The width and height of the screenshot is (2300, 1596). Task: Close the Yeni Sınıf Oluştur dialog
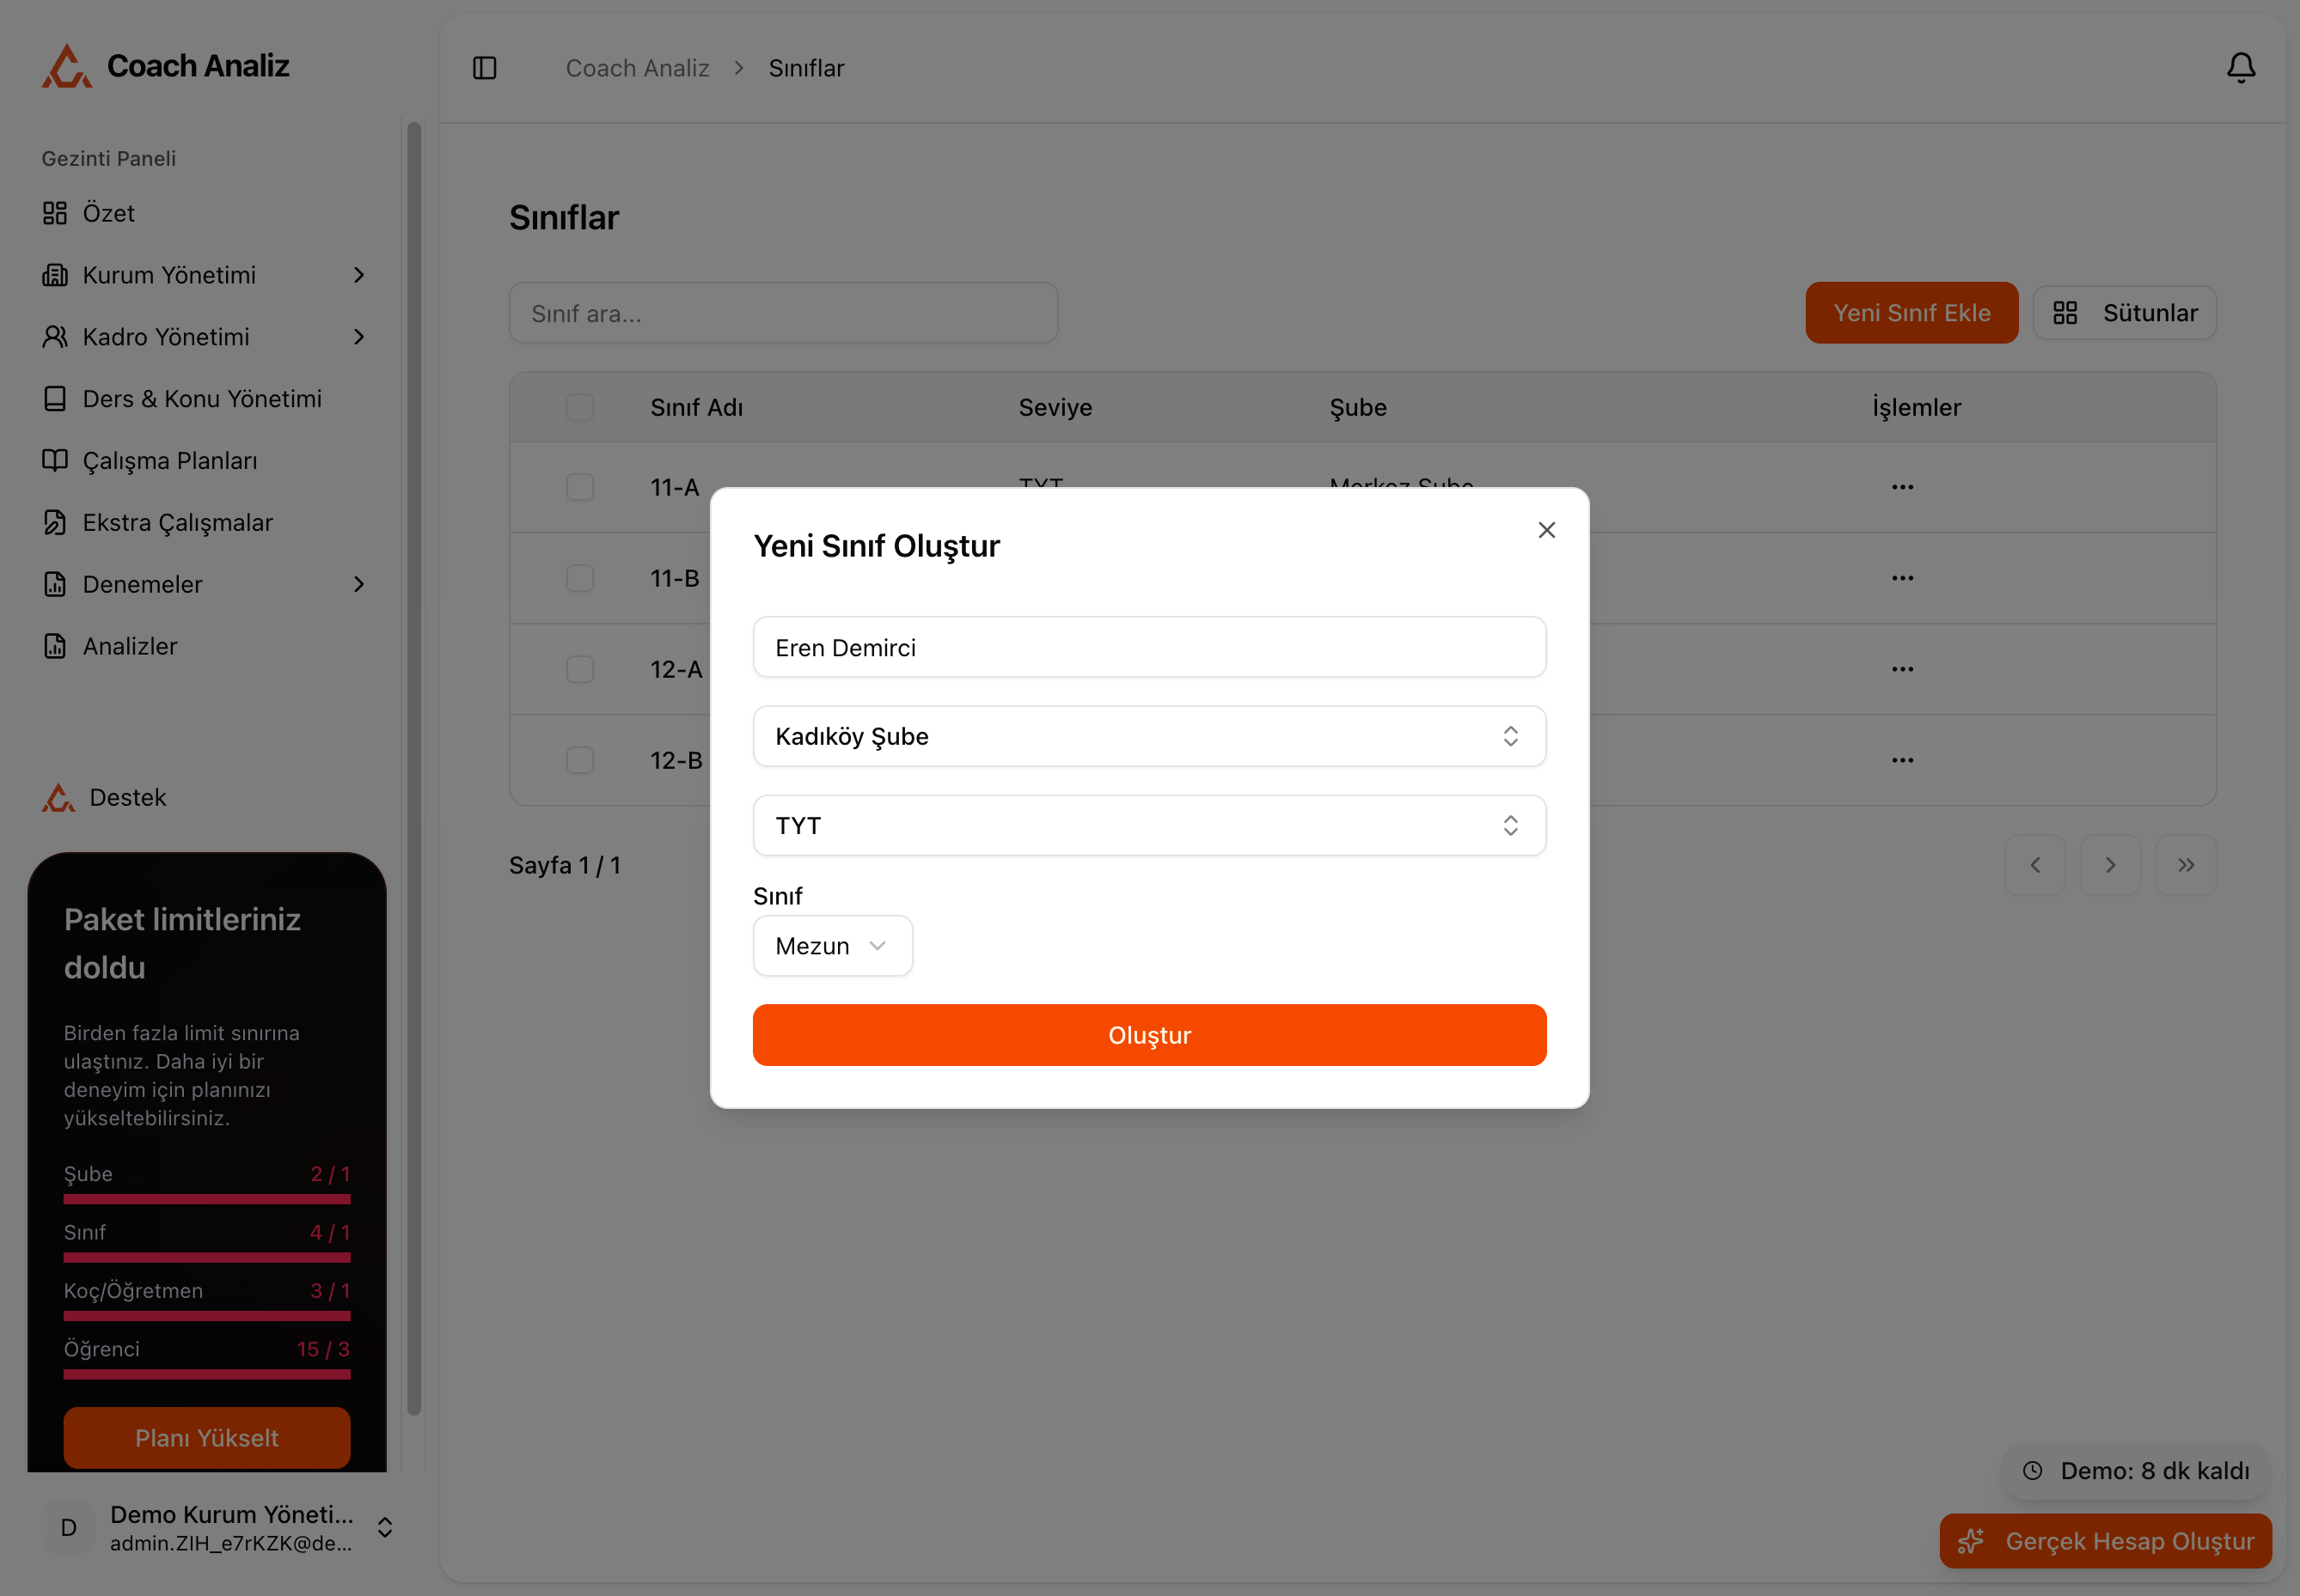tap(1545, 530)
